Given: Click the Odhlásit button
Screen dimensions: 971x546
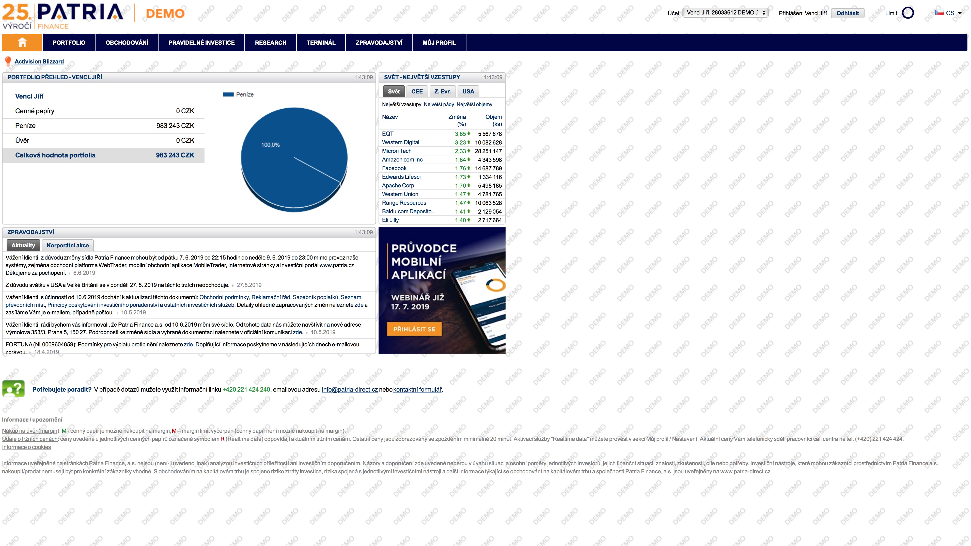Looking at the screenshot, I should click(x=848, y=13).
